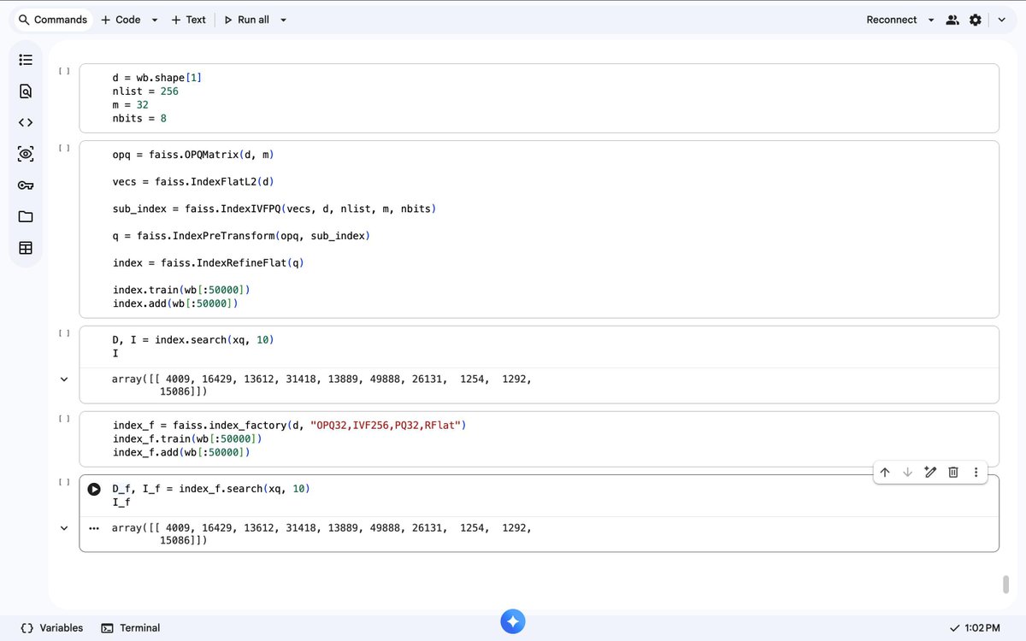Click the execution bracket of the D_f, I_f cell
Image resolution: width=1026 pixels, height=641 pixels.
point(64,482)
